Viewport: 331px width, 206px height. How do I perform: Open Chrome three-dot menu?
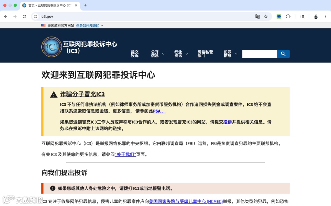[x=325, y=16]
